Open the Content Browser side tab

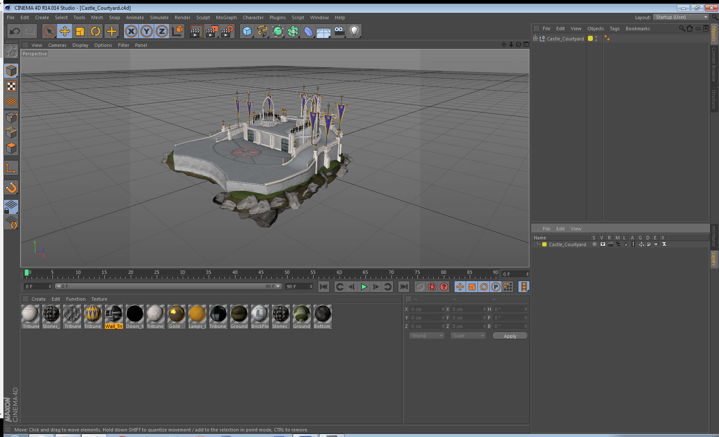[x=713, y=64]
